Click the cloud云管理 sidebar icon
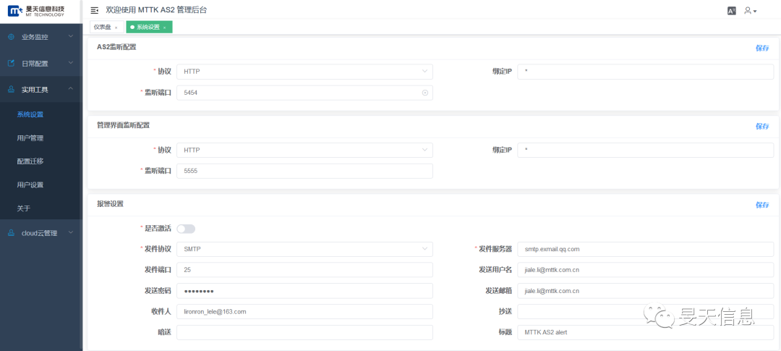The image size is (781, 351). pos(12,233)
